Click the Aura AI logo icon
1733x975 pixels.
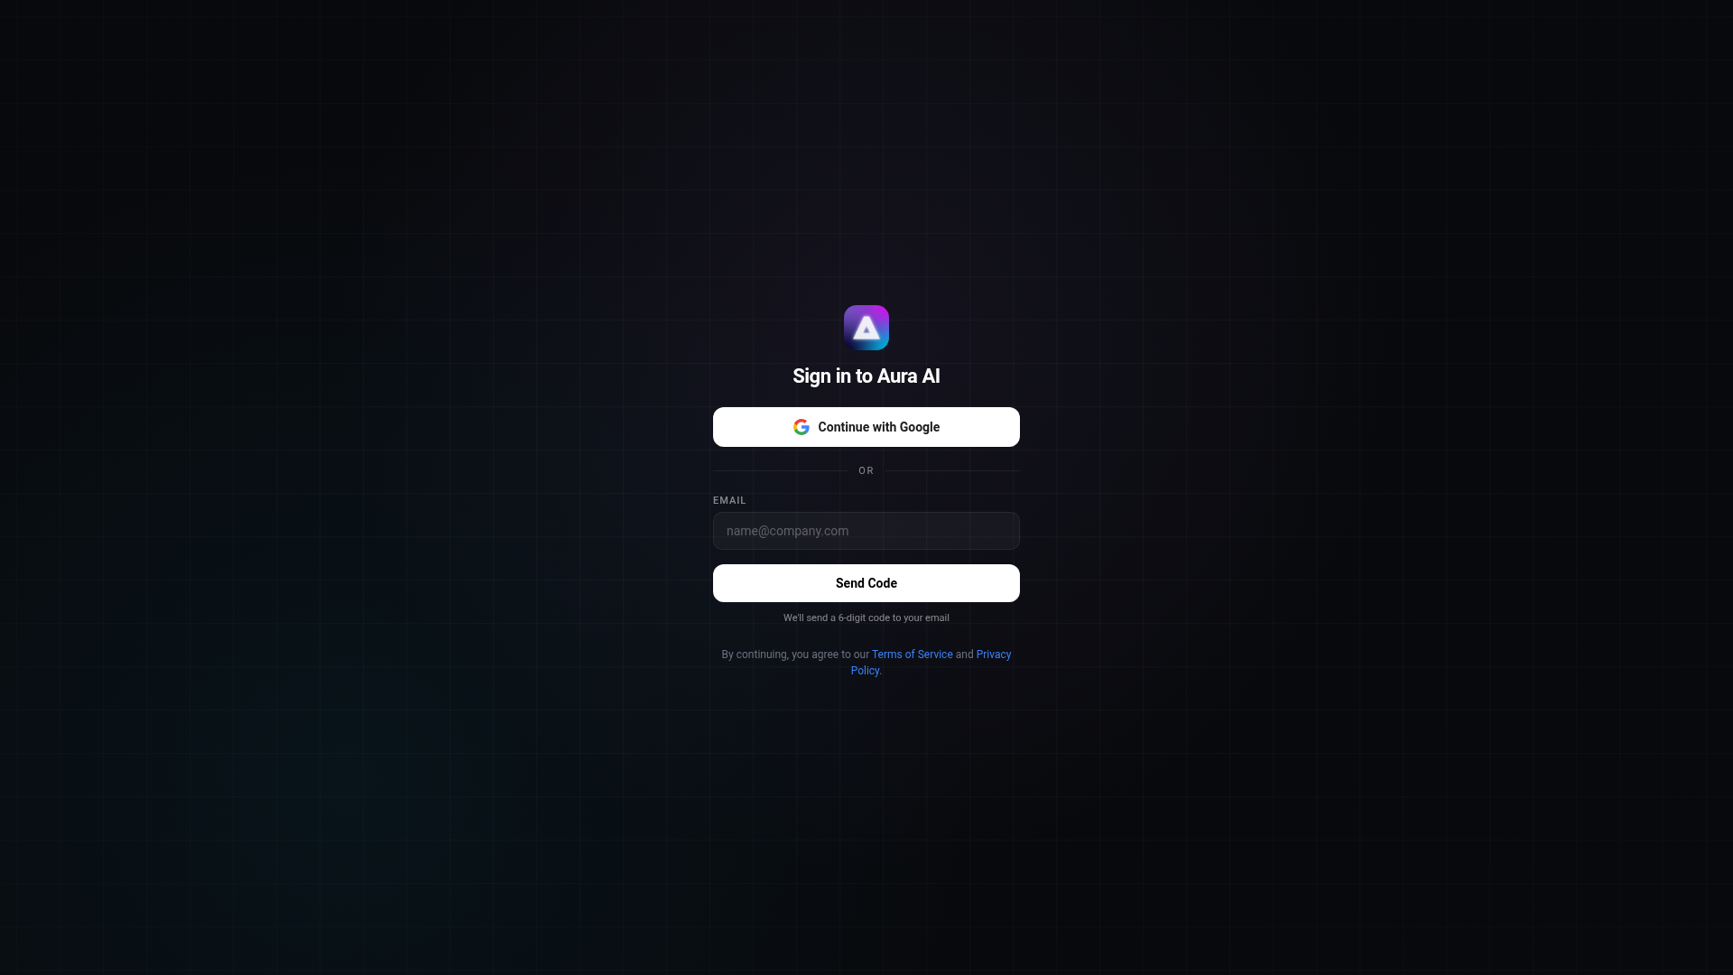pos(866,328)
